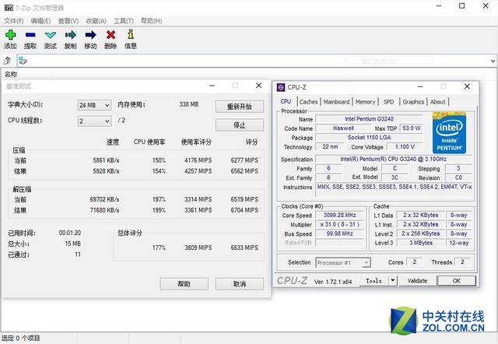Click the up-folder arrow icon beside address bar
The image size is (498, 344).
point(7,61)
